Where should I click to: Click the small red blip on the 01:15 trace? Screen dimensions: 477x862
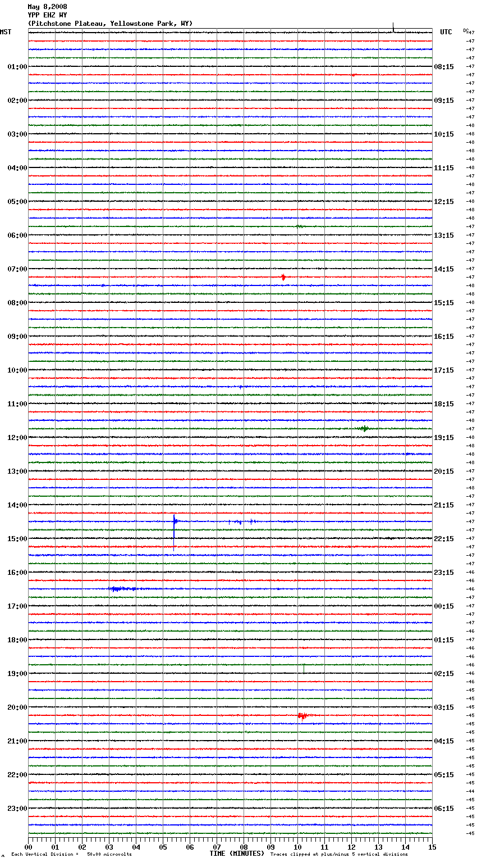353,75
